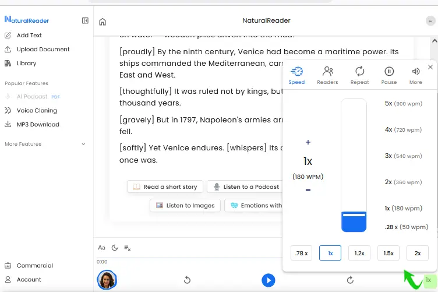
Task: Close the speed settings popup
Action: [x=430, y=67]
